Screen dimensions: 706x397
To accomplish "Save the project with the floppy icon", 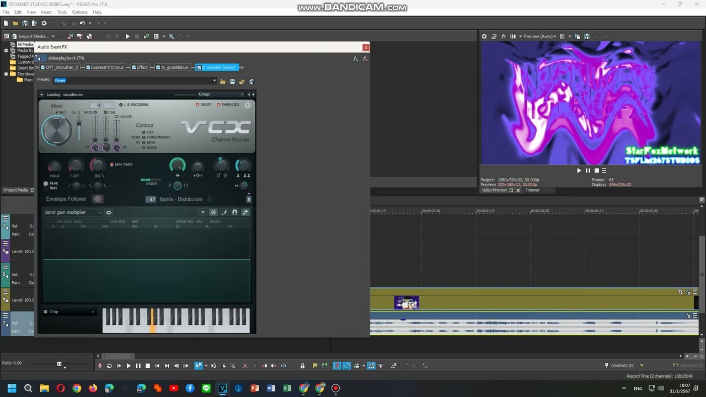I will pyautogui.click(x=25, y=23).
